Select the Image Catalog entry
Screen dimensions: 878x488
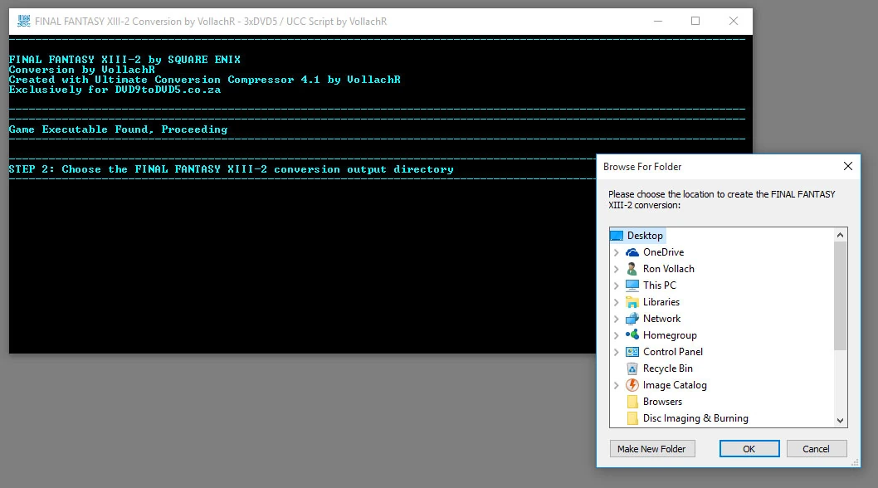click(x=675, y=385)
